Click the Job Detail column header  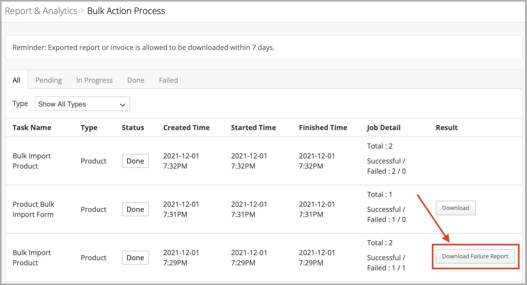click(x=384, y=128)
